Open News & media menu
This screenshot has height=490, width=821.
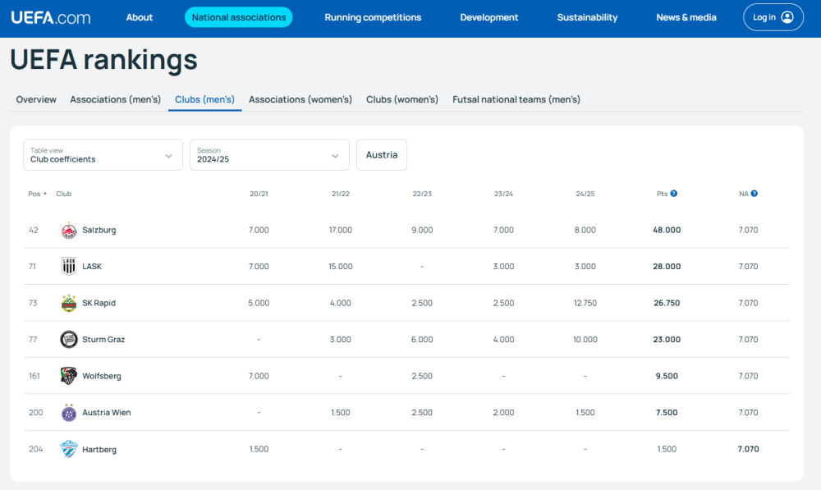click(686, 17)
